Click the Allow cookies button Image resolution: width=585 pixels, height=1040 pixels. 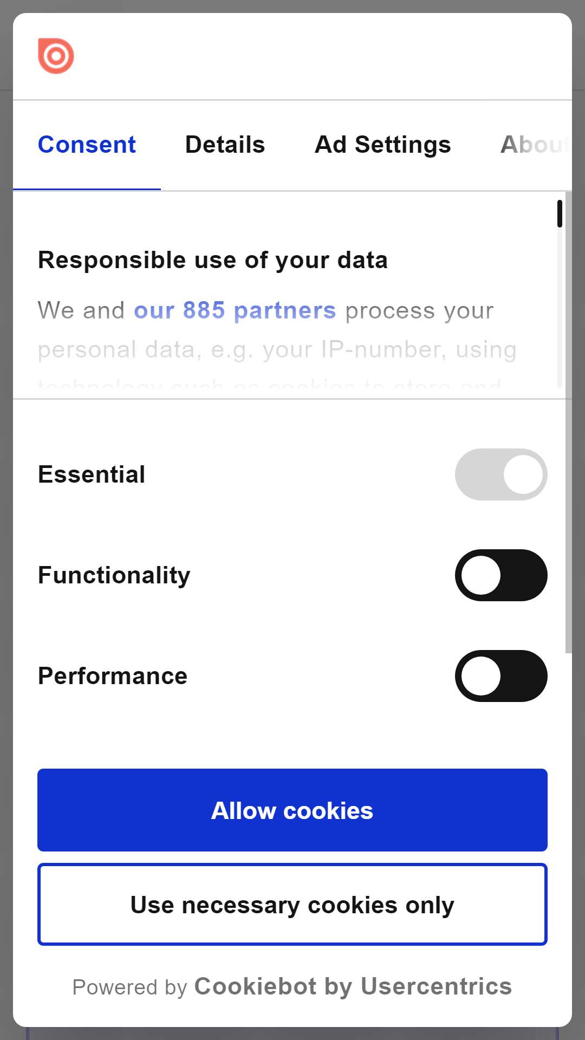click(292, 810)
